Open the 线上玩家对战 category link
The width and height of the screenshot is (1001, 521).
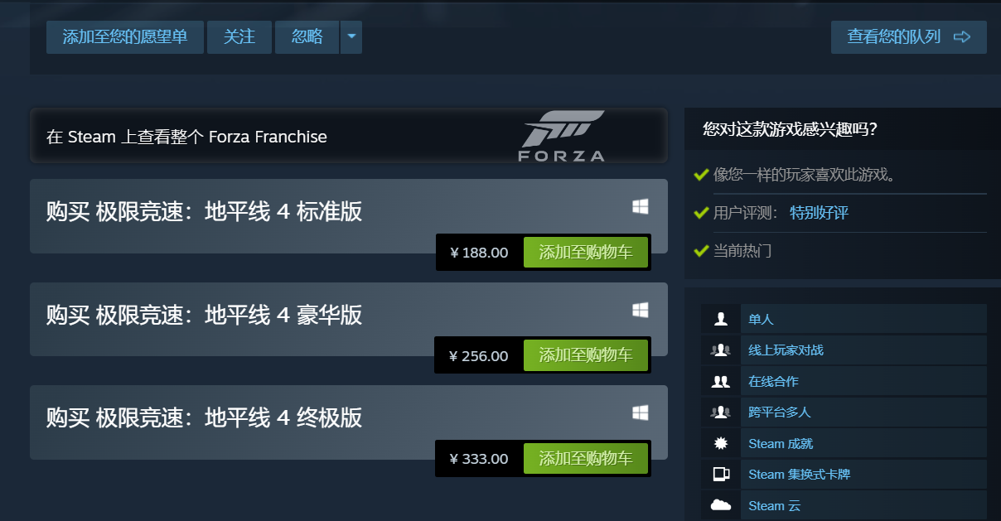click(x=786, y=350)
